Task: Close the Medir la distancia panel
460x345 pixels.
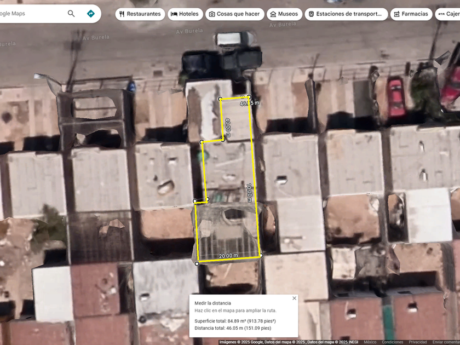Action: (x=294, y=298)
